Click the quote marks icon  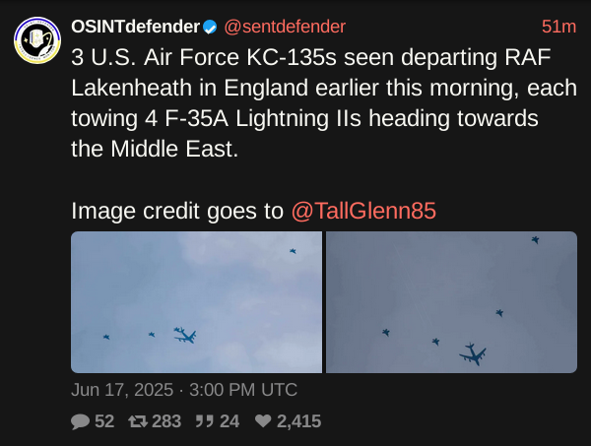click(205, 421)
